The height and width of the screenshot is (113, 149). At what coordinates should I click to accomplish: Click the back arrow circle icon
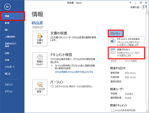pyautogui.click(x=7, y=7)
